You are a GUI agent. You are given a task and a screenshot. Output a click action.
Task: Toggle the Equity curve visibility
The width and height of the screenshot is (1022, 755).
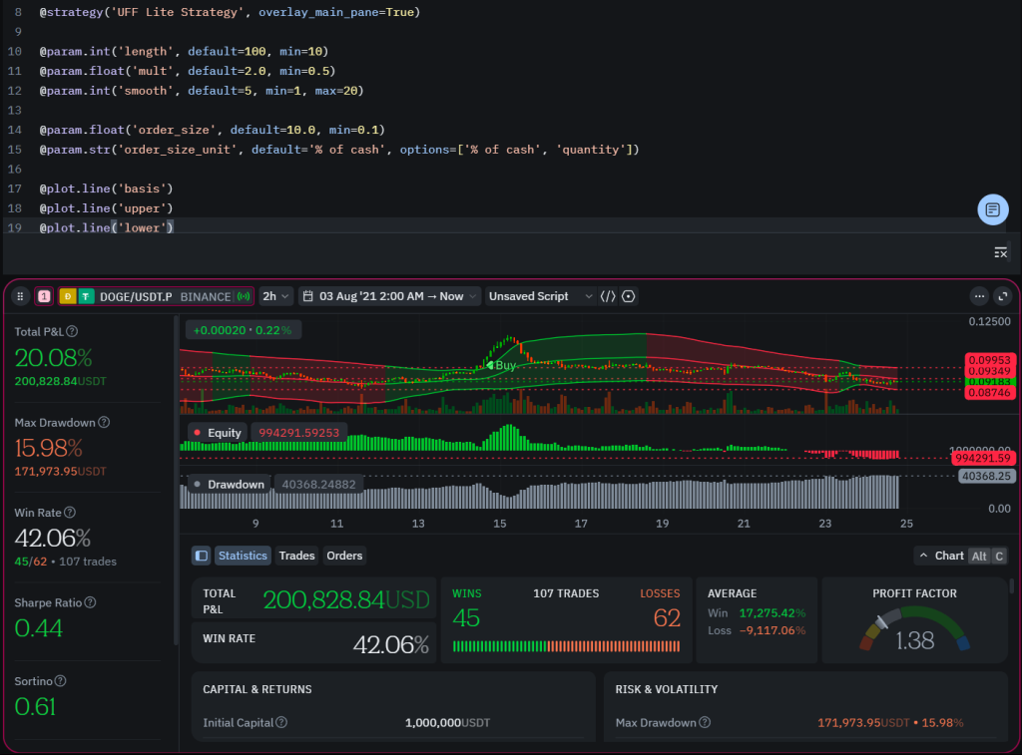click(196, 431)
